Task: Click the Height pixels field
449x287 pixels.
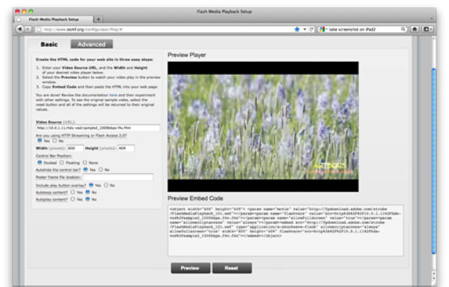Action: pos(126,148)
